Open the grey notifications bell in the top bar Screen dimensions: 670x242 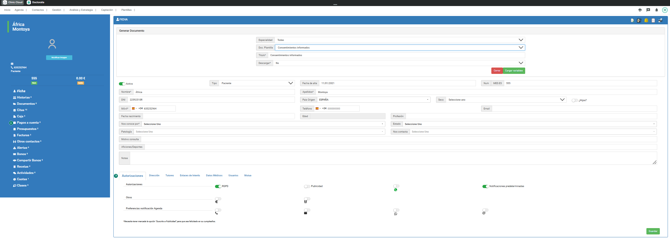point(657,10)
